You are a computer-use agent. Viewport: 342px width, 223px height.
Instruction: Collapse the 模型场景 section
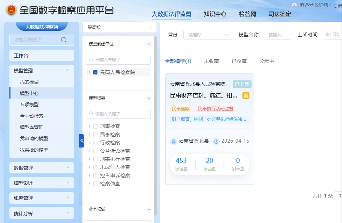(149, 98)
